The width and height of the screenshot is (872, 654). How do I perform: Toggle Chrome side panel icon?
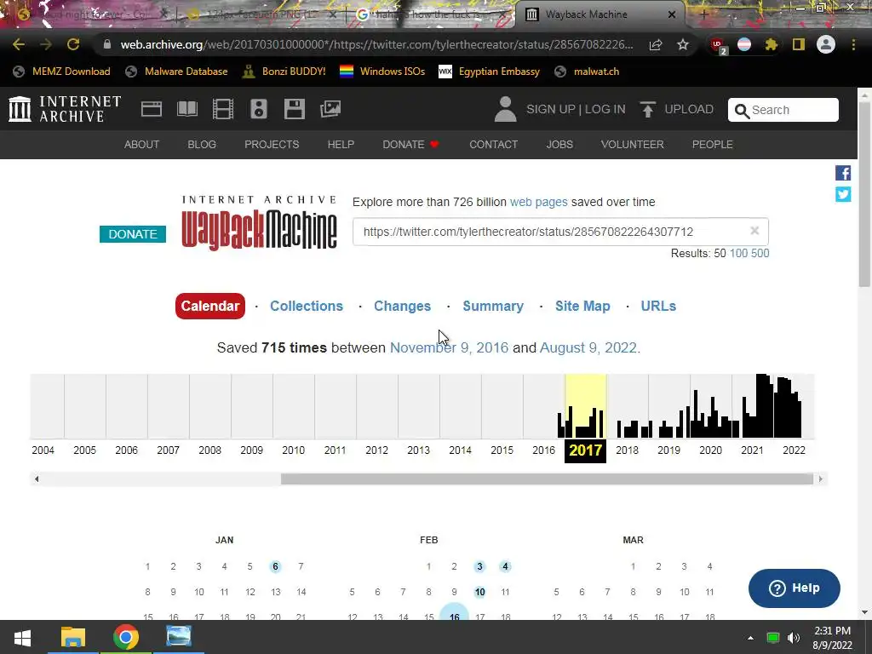coord(799,44)
